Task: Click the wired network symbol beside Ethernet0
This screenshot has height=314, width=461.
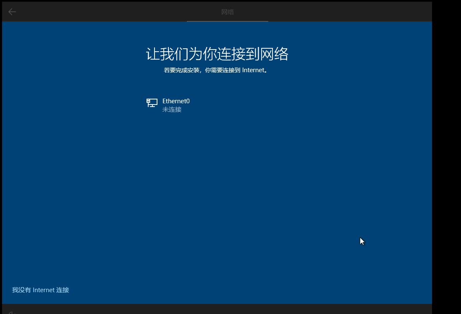Action: (x=152, y=103)
